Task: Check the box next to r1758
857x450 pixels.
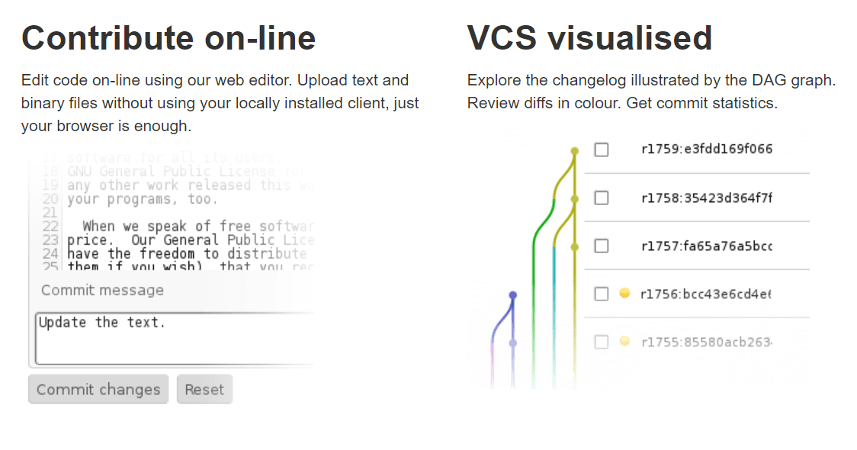Action: [x=602, y=198]
